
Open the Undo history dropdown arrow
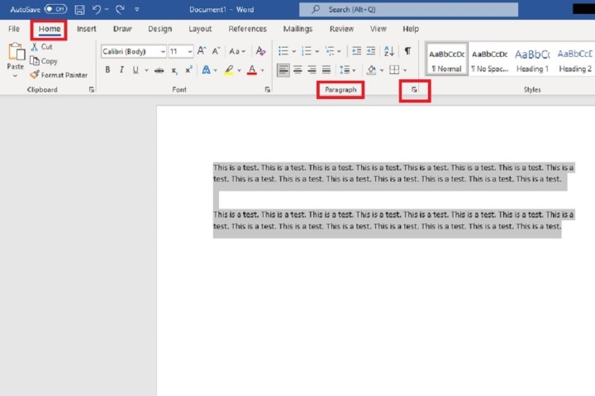tap(107, 9)
